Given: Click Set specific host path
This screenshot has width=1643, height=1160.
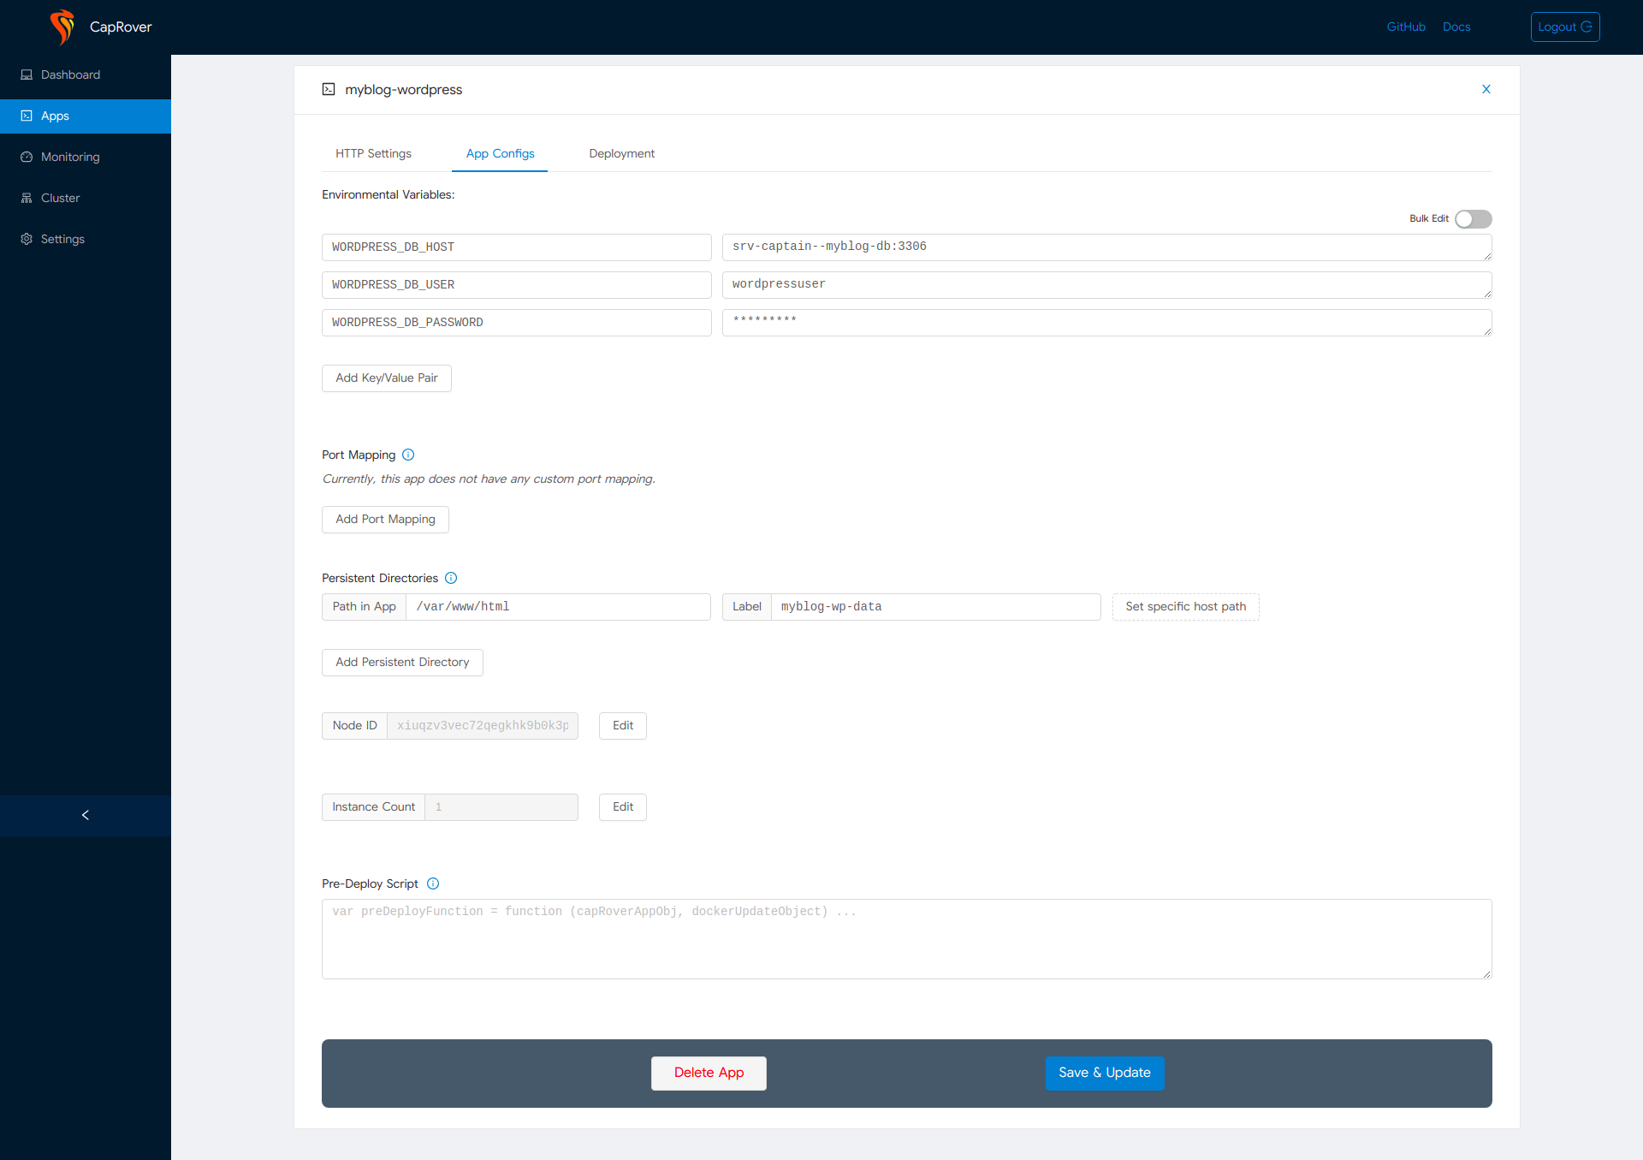Looking at the screenshot, I should tap(1185, 606).
